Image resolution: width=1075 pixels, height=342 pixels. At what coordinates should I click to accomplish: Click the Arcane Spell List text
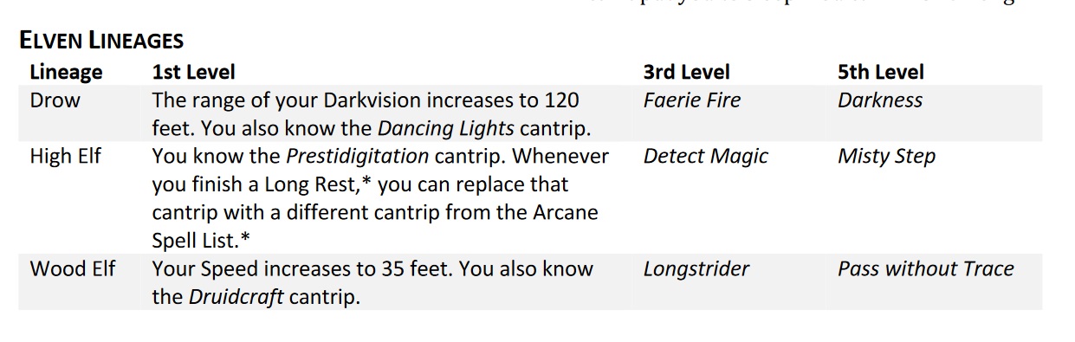tap(375, 226)
